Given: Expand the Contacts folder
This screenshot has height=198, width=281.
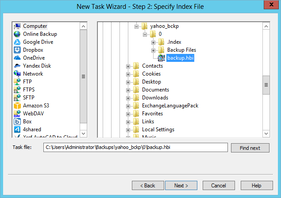Looking at the screenshot, I should pyautogui.click(x=128, y=66).
